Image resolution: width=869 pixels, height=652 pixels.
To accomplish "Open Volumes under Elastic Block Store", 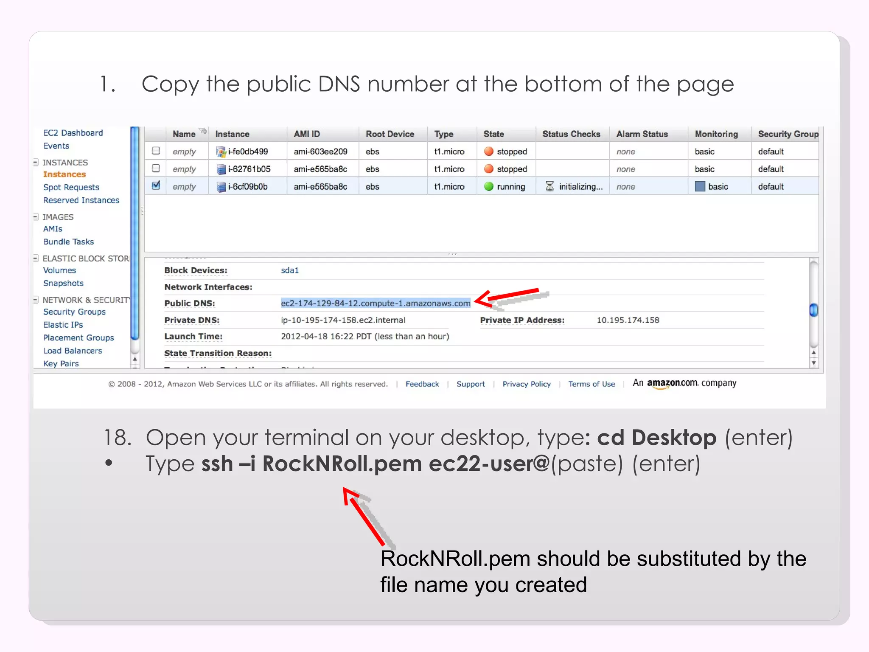I will 59,270.
